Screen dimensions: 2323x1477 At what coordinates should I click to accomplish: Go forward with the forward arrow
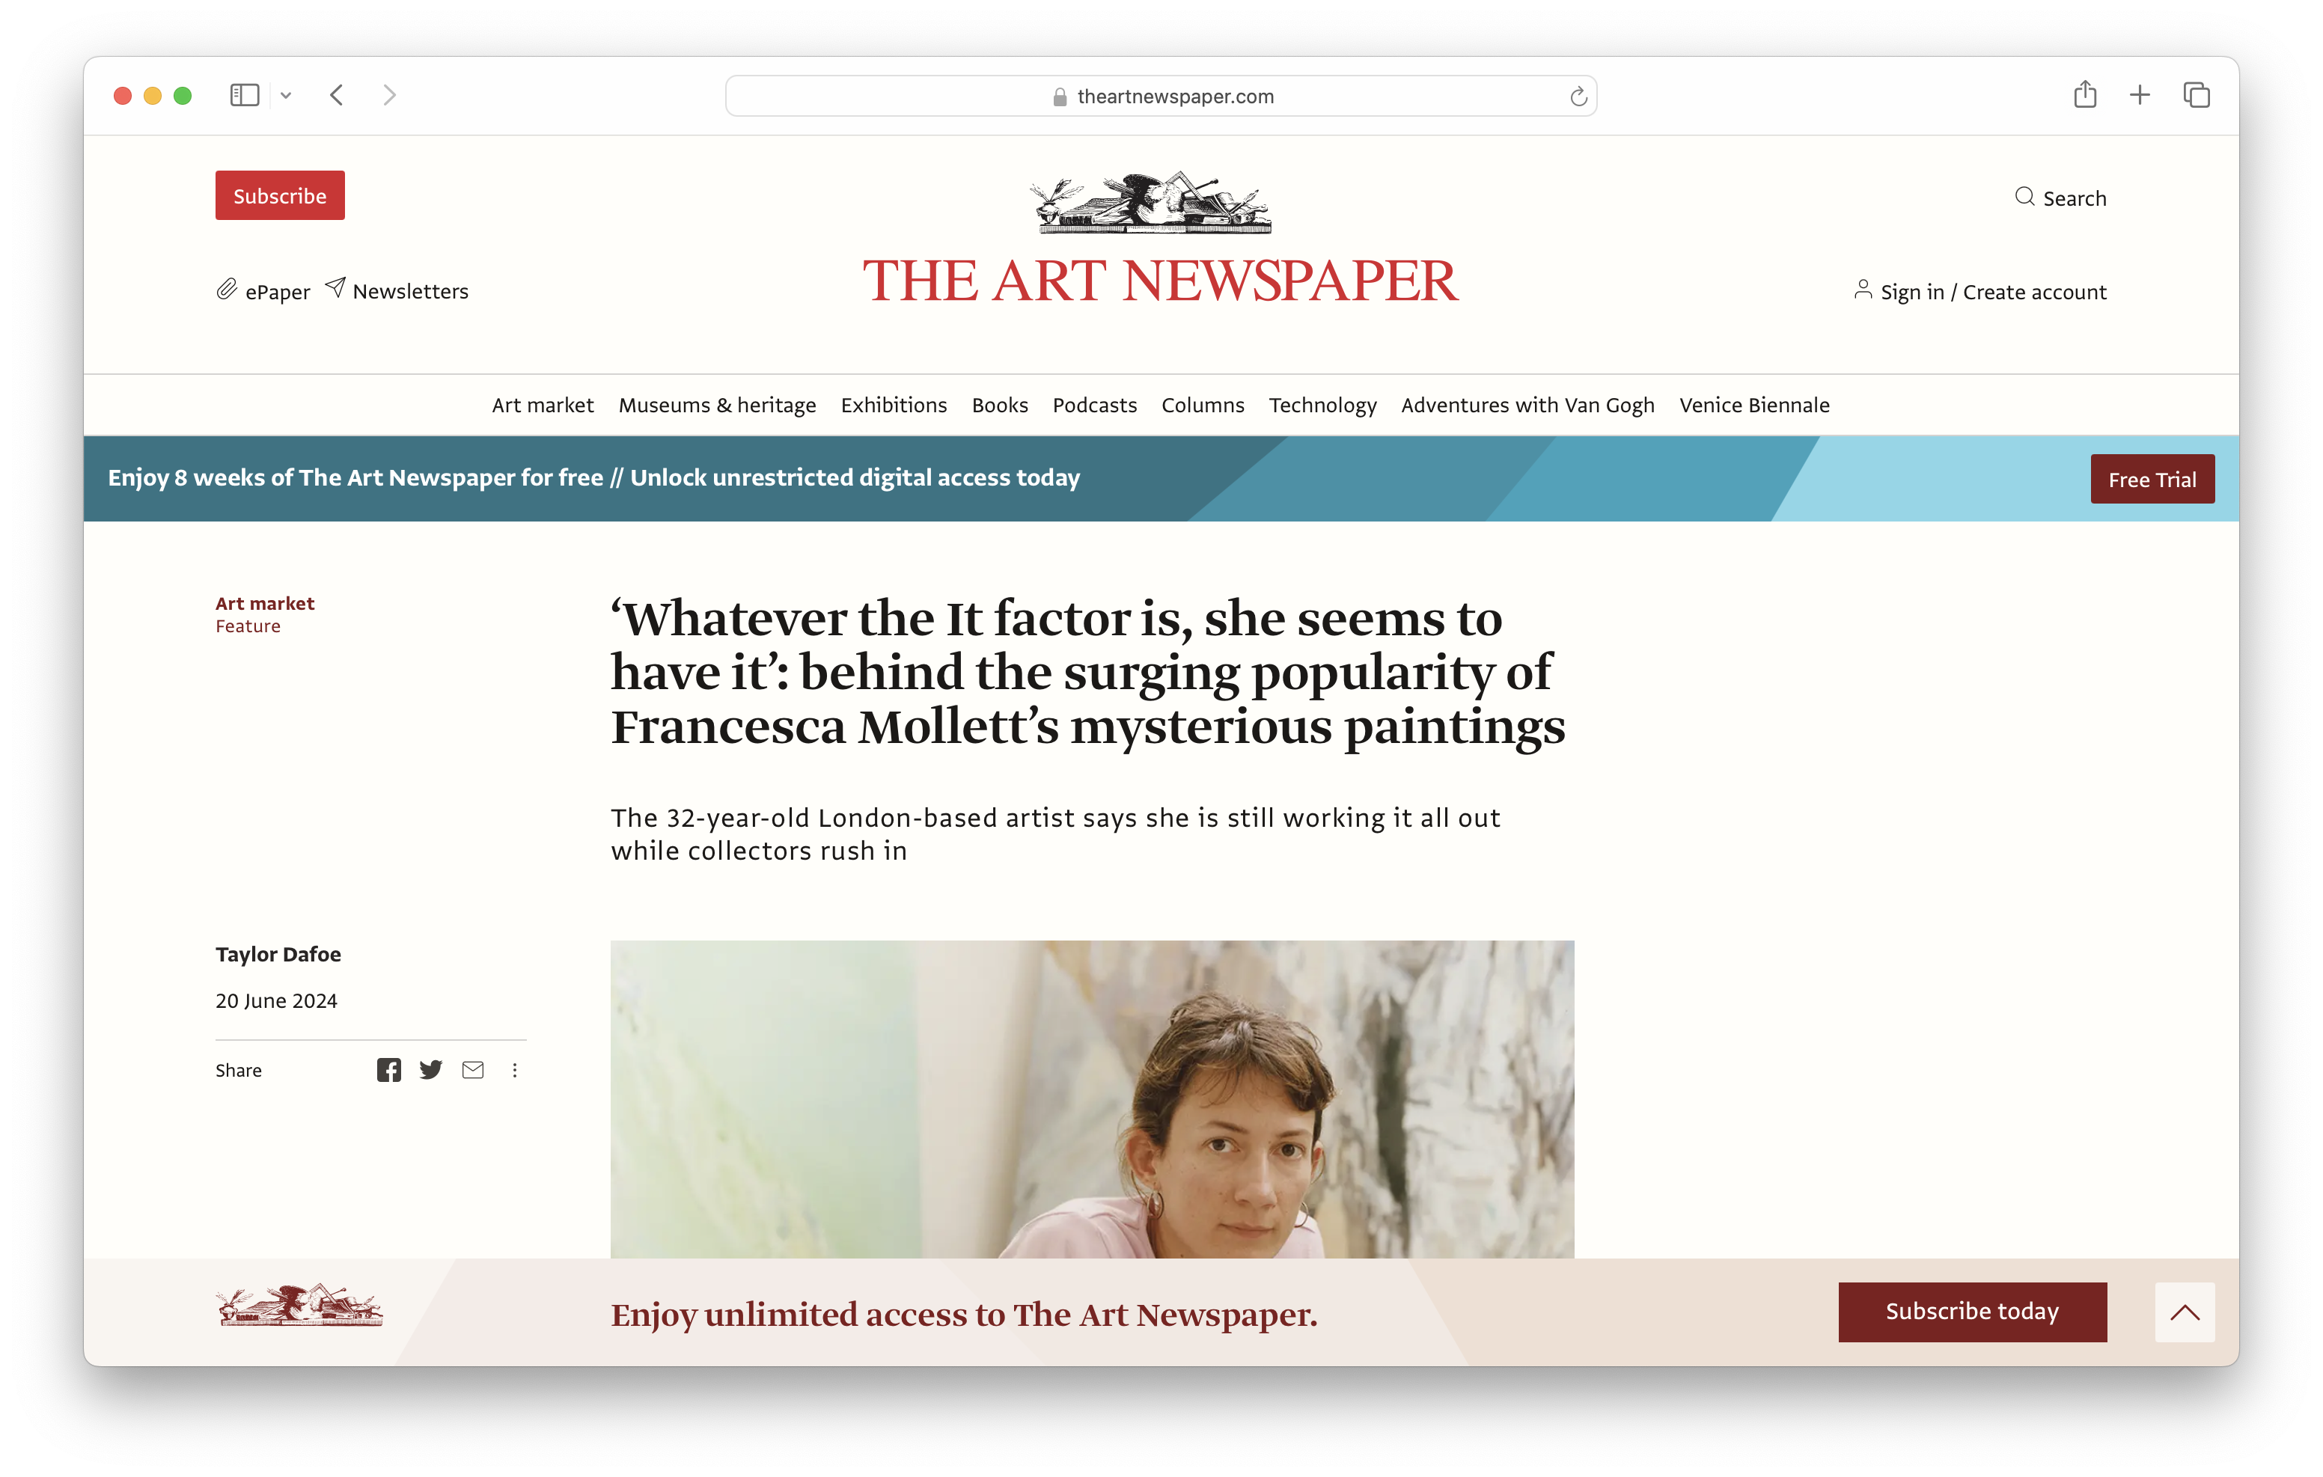[x=390, y=94]
